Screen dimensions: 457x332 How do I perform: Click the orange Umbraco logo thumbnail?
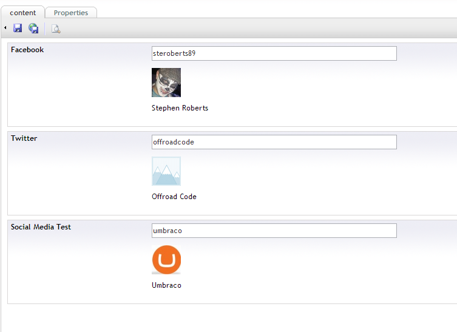(166, 260)
